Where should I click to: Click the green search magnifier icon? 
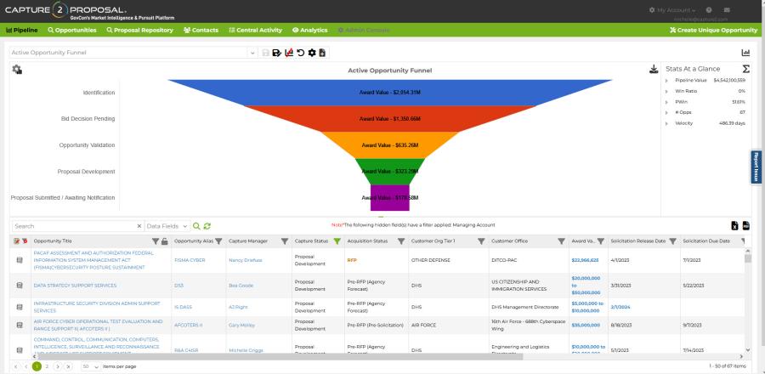(x=196, y=226)
